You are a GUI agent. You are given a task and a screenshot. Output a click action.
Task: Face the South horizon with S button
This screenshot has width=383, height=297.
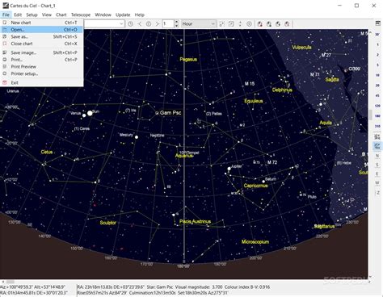[x=377, y=165]
